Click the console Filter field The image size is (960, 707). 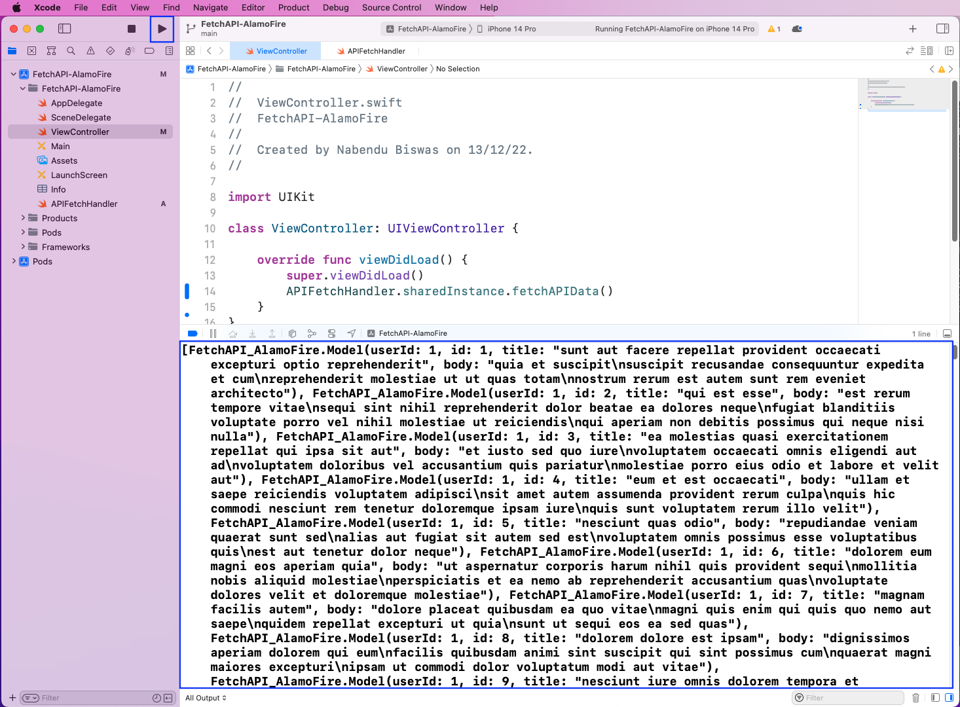coord(847,697)
